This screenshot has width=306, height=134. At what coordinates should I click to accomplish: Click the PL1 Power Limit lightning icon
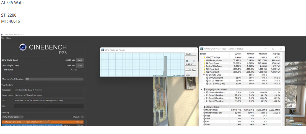click(204, 69)
